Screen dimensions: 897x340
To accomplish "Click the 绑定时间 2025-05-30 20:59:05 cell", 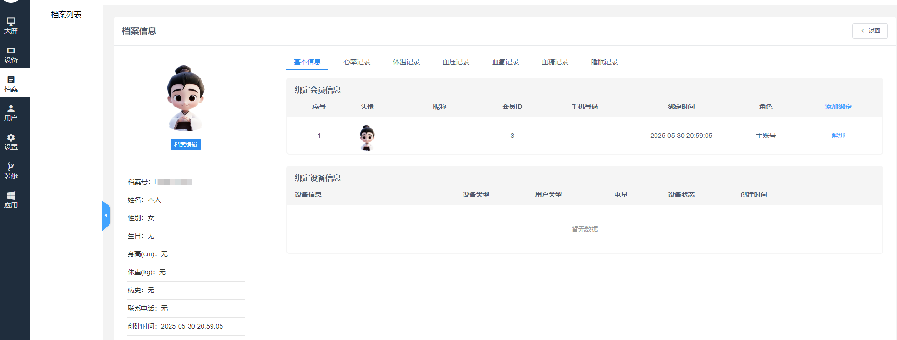I will [x=681, y=136].
